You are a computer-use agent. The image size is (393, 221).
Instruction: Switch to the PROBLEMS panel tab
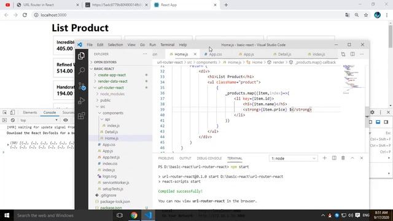(166, 158)
